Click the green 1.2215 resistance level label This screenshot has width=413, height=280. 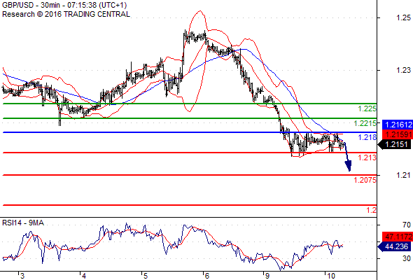[365, 123]
